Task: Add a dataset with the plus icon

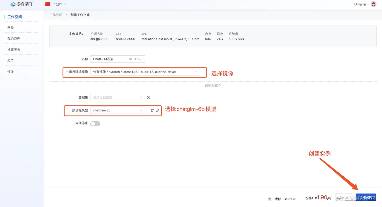Action: pyautogui.click(x=149, y=98)
